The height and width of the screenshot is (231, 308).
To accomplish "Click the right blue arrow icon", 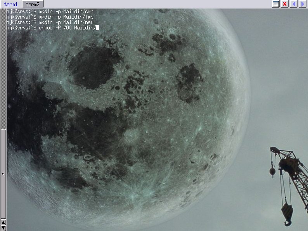I will click(303, 4).
